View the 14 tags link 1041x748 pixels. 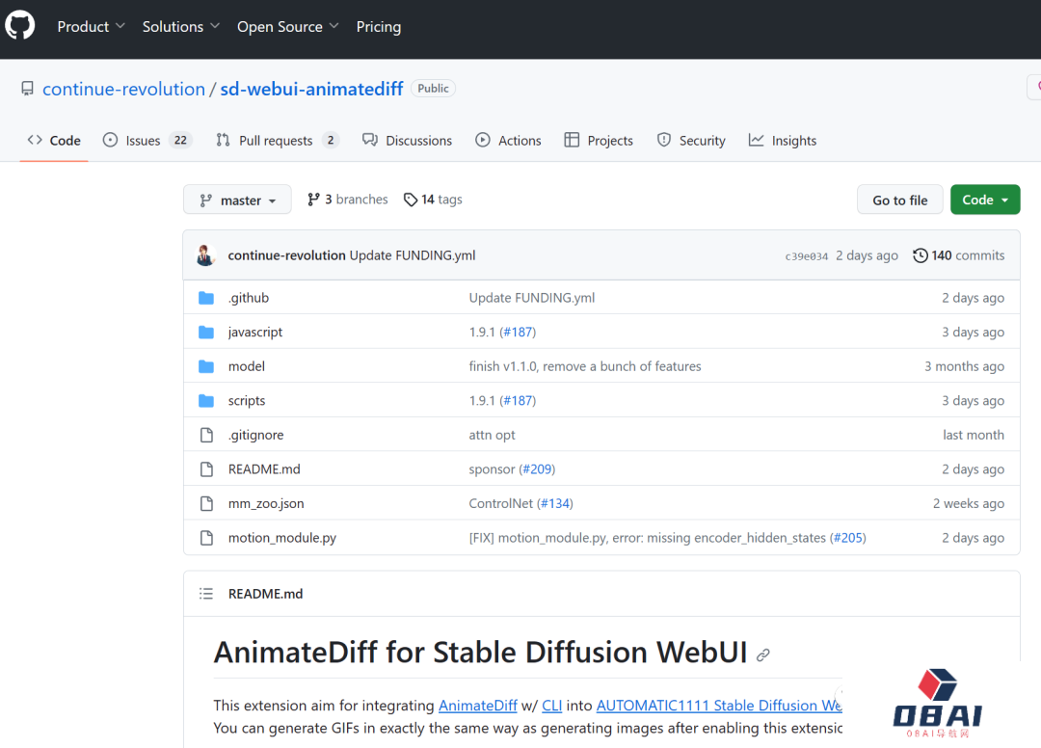tap(433, 200)
